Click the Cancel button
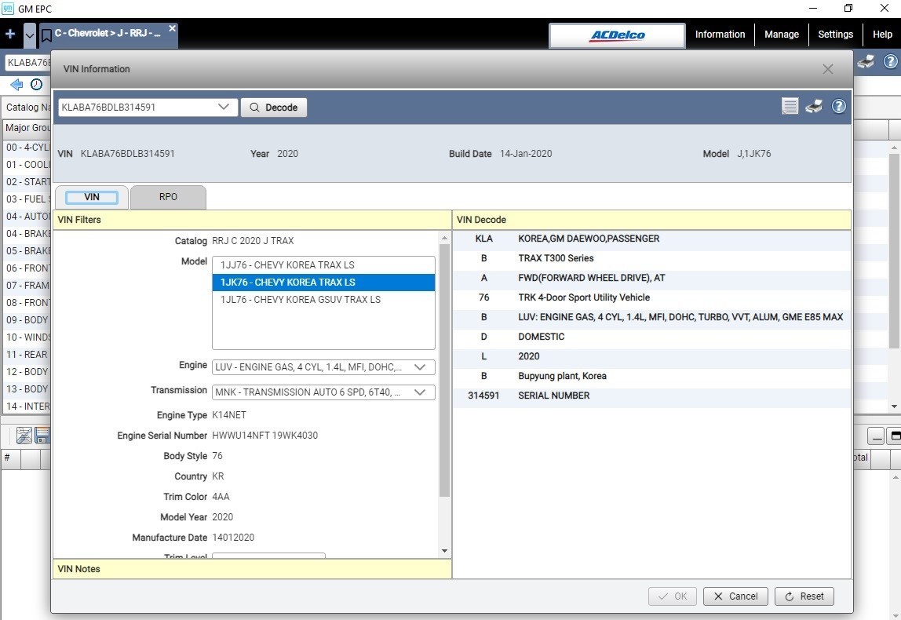Image resolution: width=901 pixels, height=620 pixels. click(736, 596)
